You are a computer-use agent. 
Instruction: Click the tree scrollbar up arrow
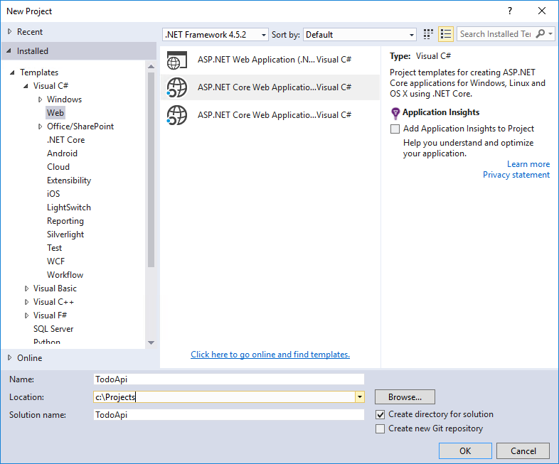tap(151, 67)
